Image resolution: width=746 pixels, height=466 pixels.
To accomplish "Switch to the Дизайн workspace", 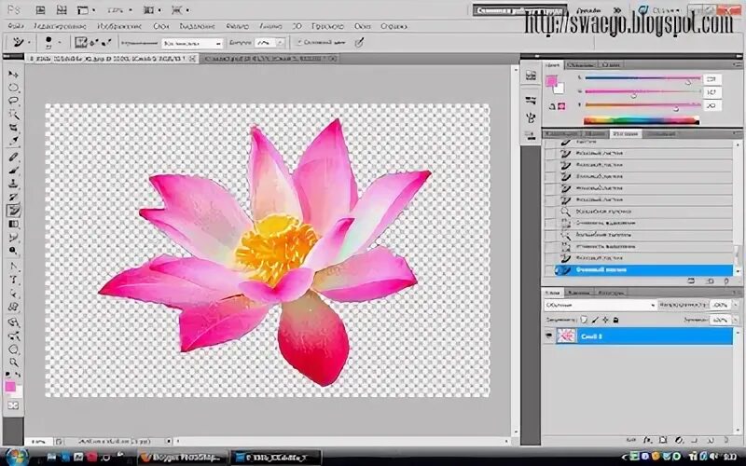I will 588,10.
